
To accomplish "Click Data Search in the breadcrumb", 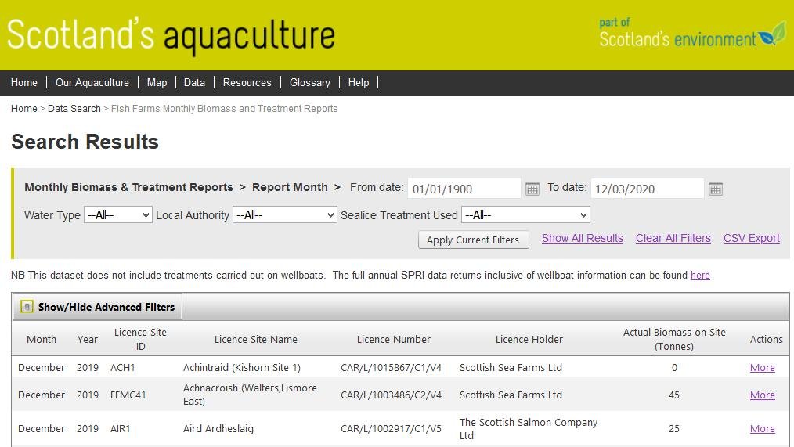I will (x=74, y=109).
